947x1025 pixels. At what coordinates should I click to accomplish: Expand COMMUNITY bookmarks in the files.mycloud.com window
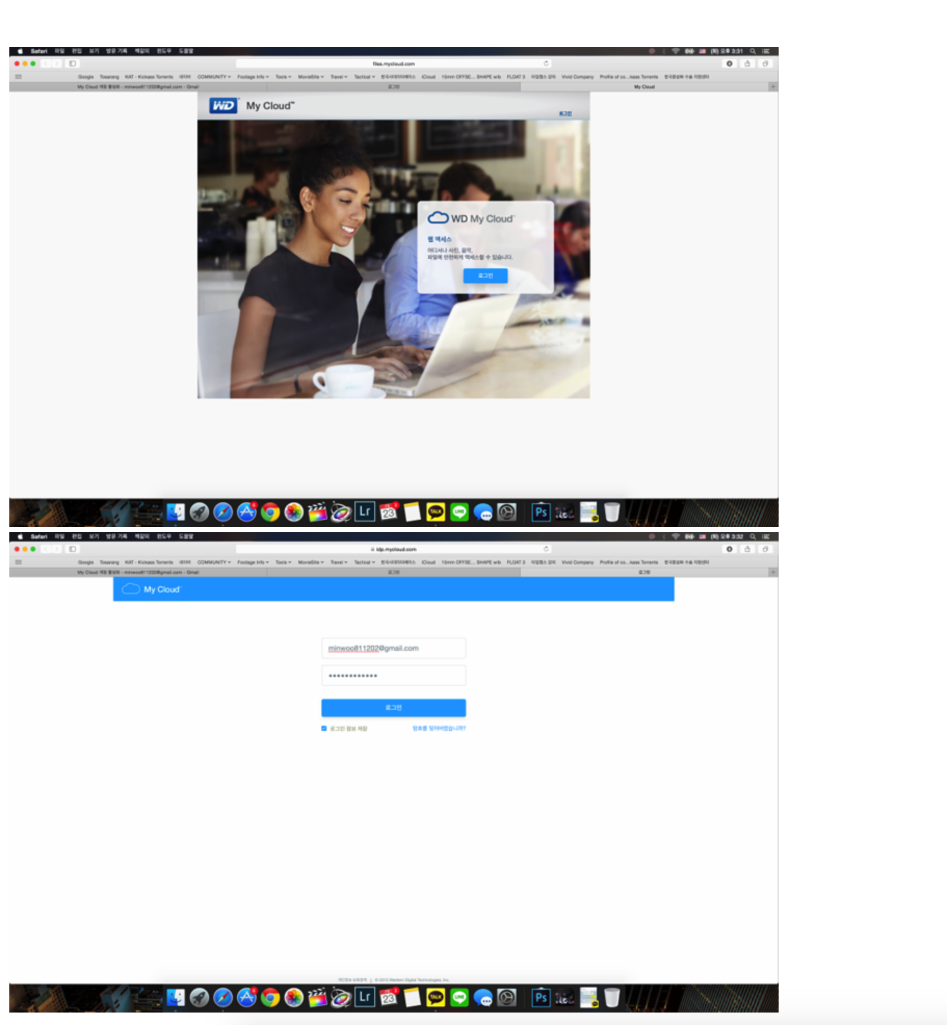[x=214, y=77]
